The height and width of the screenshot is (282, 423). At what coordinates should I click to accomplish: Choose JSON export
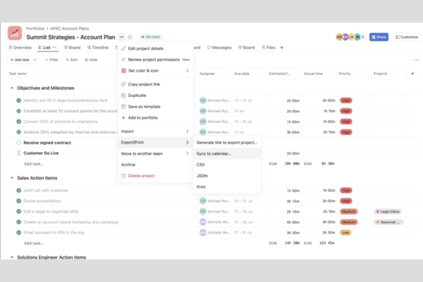(227, 176)
